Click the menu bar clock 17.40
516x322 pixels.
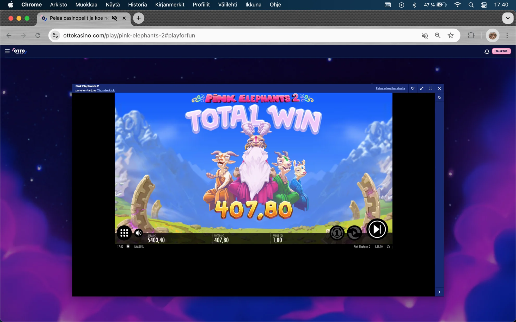(501, 5)
